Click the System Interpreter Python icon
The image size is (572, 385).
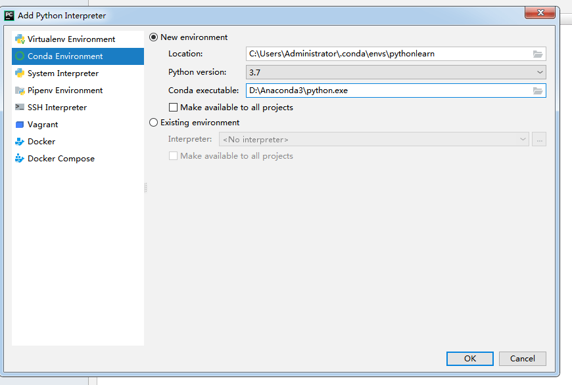(x=20, y=73)
